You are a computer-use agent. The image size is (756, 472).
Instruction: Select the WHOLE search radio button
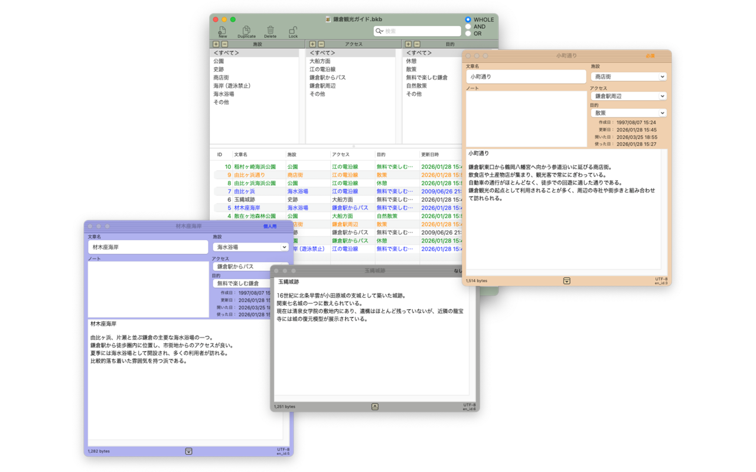[x=468, y=19]
